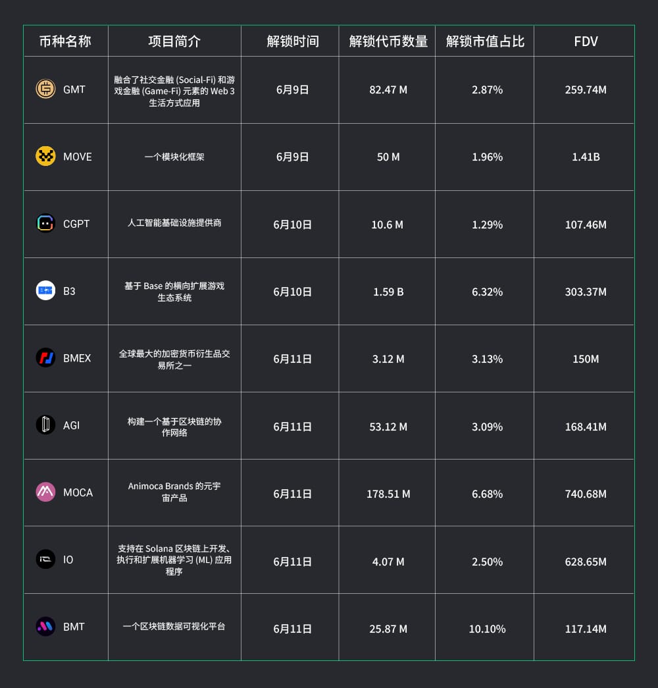
Task: Click the MOCA token name
Action: [x=78, y=492]
